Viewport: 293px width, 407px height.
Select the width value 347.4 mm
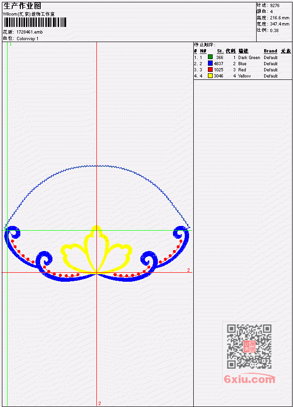279,24
